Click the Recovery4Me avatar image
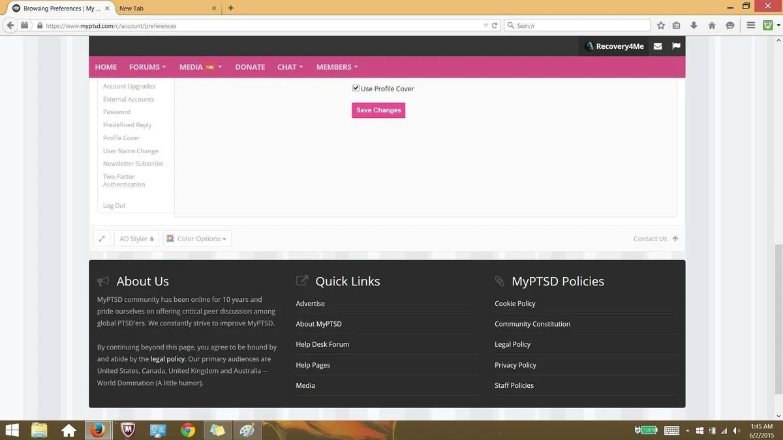The image size is (783, 440). click(589, 46)
